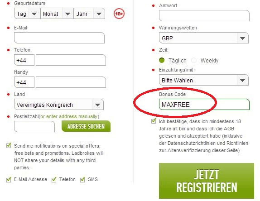Open the Monat month dropdown

pos(57,14)
